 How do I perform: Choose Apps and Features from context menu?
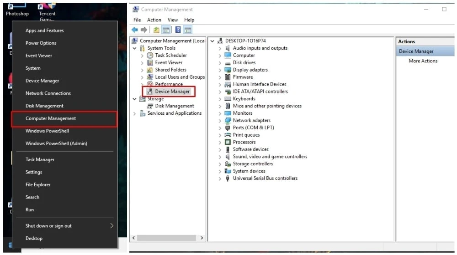65,31
